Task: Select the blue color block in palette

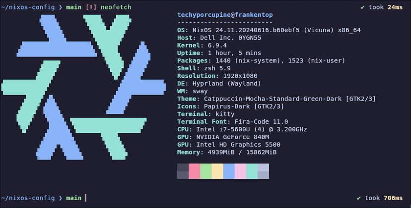Action: tap(229, 171)
